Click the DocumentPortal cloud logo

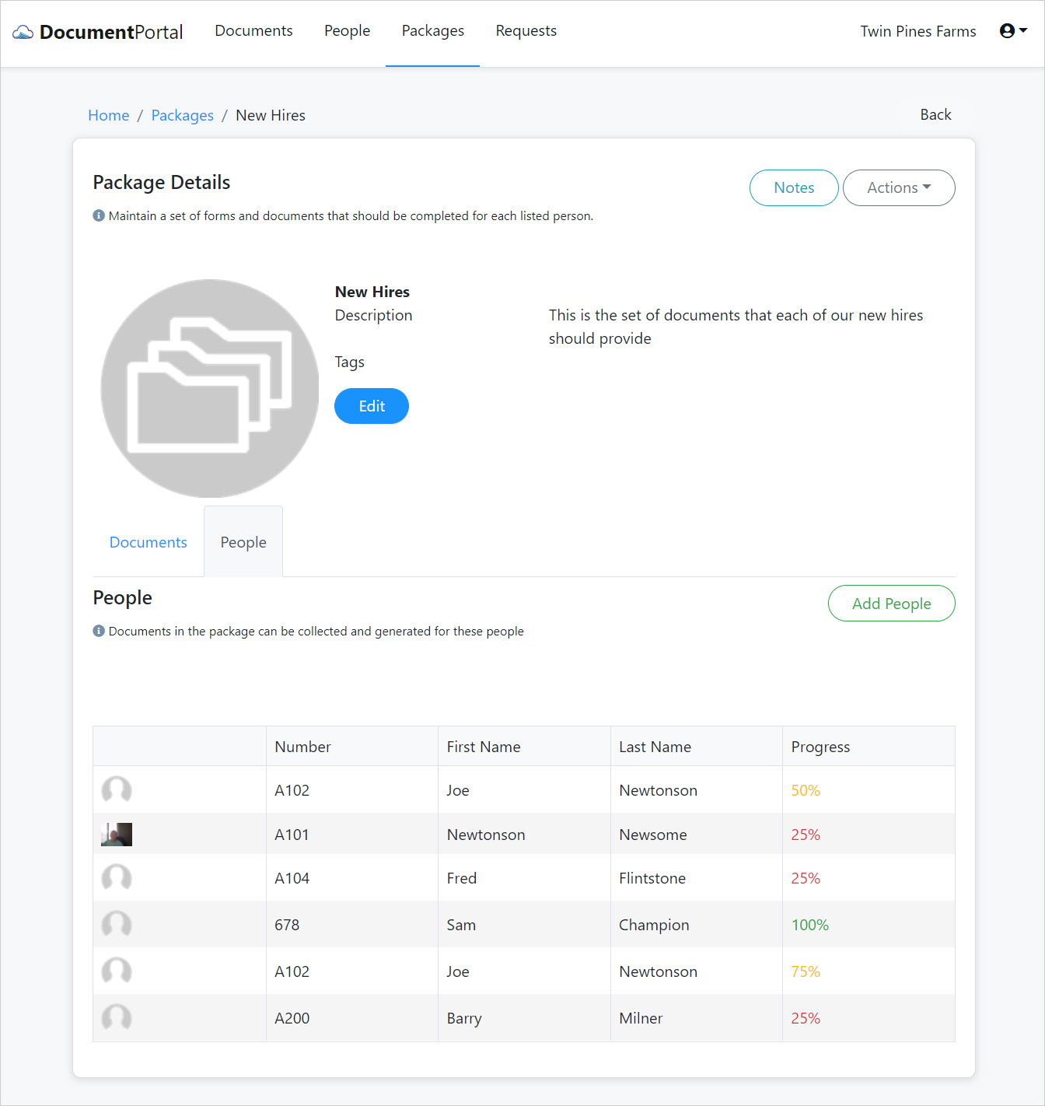pos(23,30)
